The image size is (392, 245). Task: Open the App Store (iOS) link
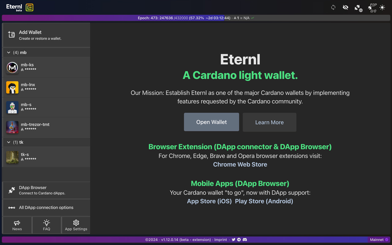[209, 201]
